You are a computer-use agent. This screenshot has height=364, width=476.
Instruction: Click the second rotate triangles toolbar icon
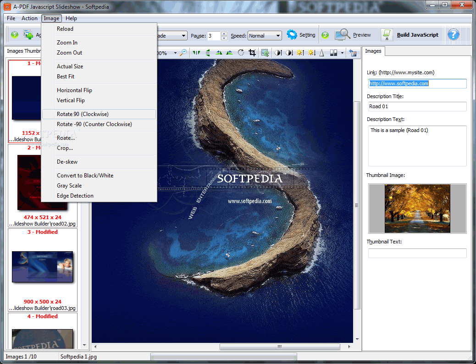click(x=229, y=53)
